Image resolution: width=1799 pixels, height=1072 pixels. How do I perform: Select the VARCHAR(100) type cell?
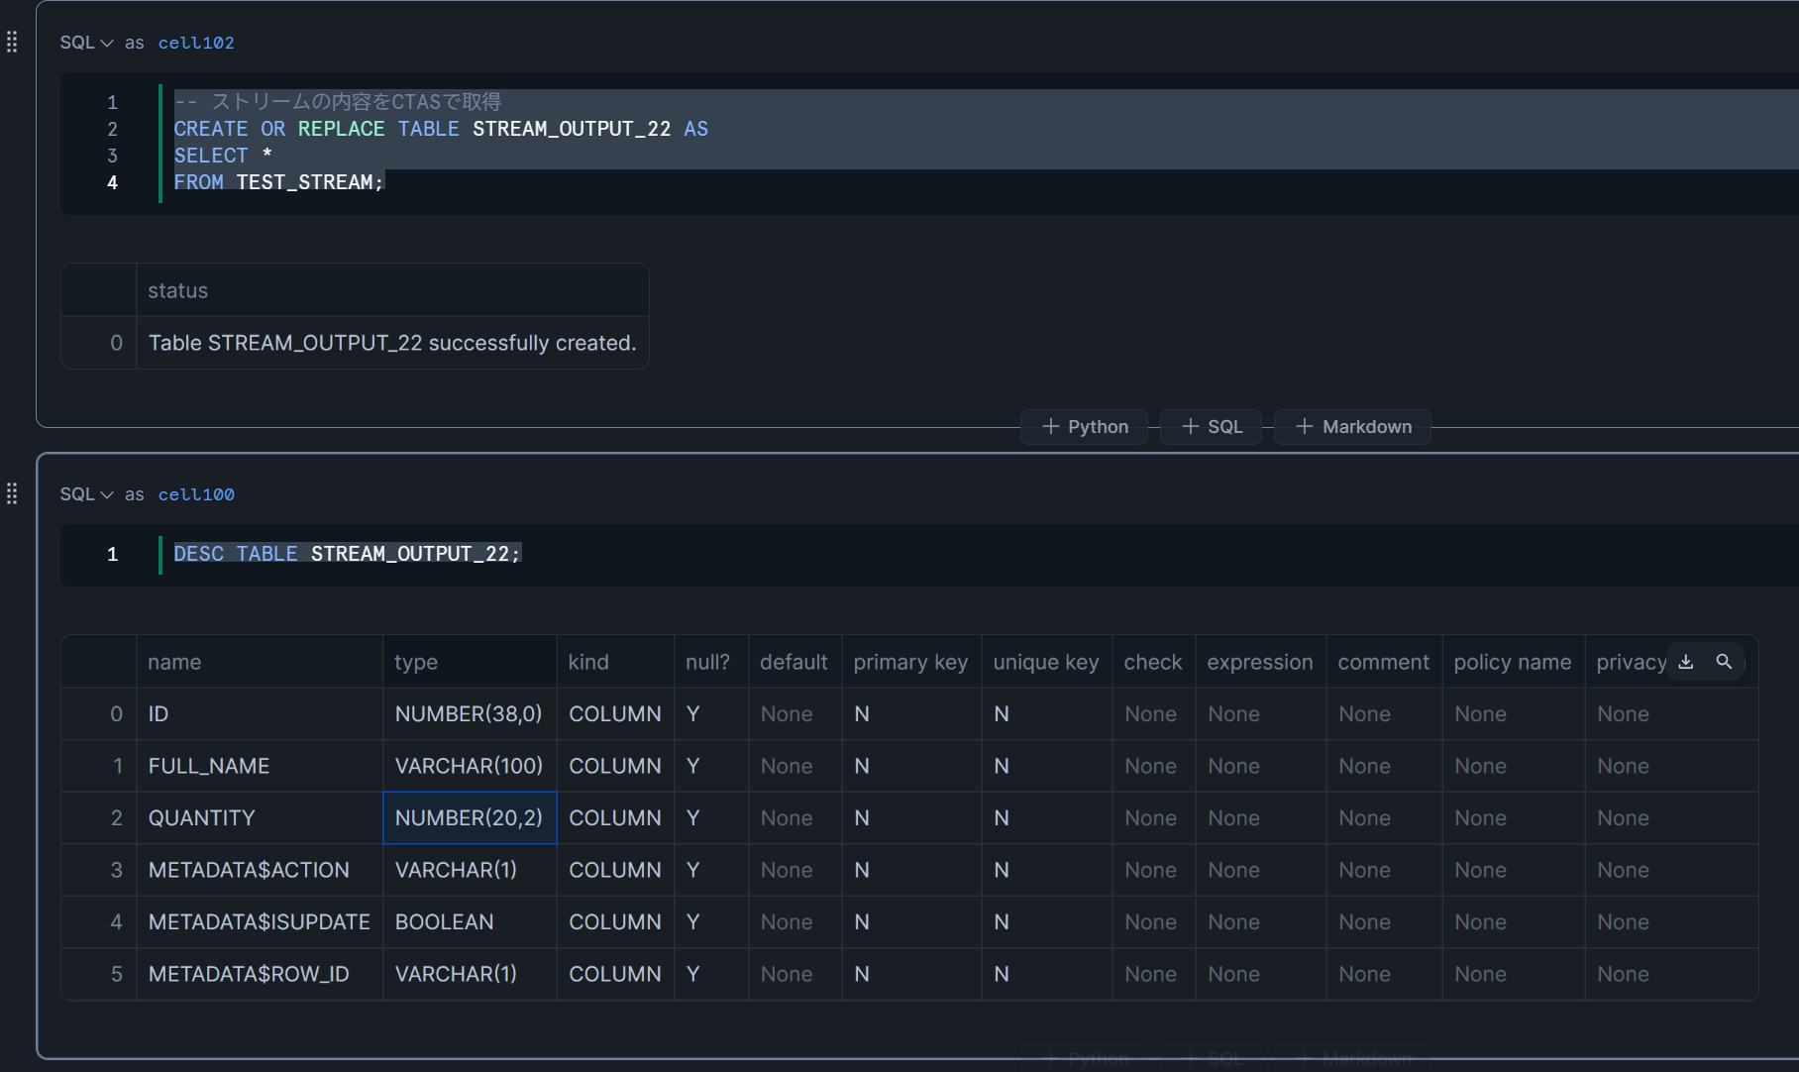(x=470, y=766)
